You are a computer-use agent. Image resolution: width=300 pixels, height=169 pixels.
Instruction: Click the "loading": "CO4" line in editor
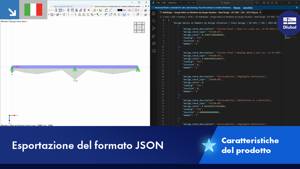(x=192, y=109)
